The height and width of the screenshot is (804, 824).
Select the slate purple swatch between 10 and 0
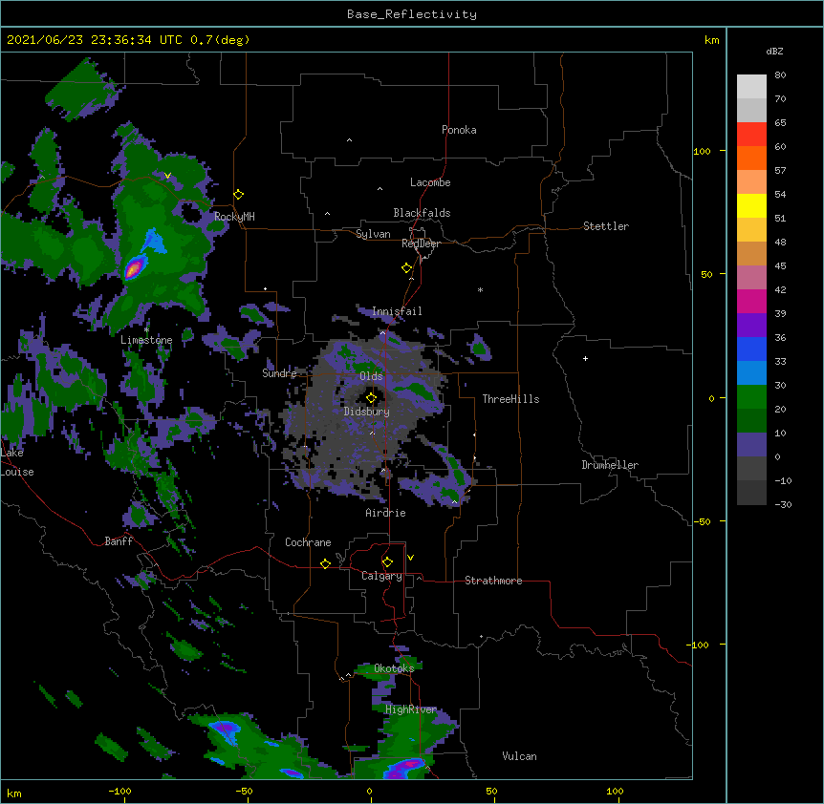[x=751, y=445]
